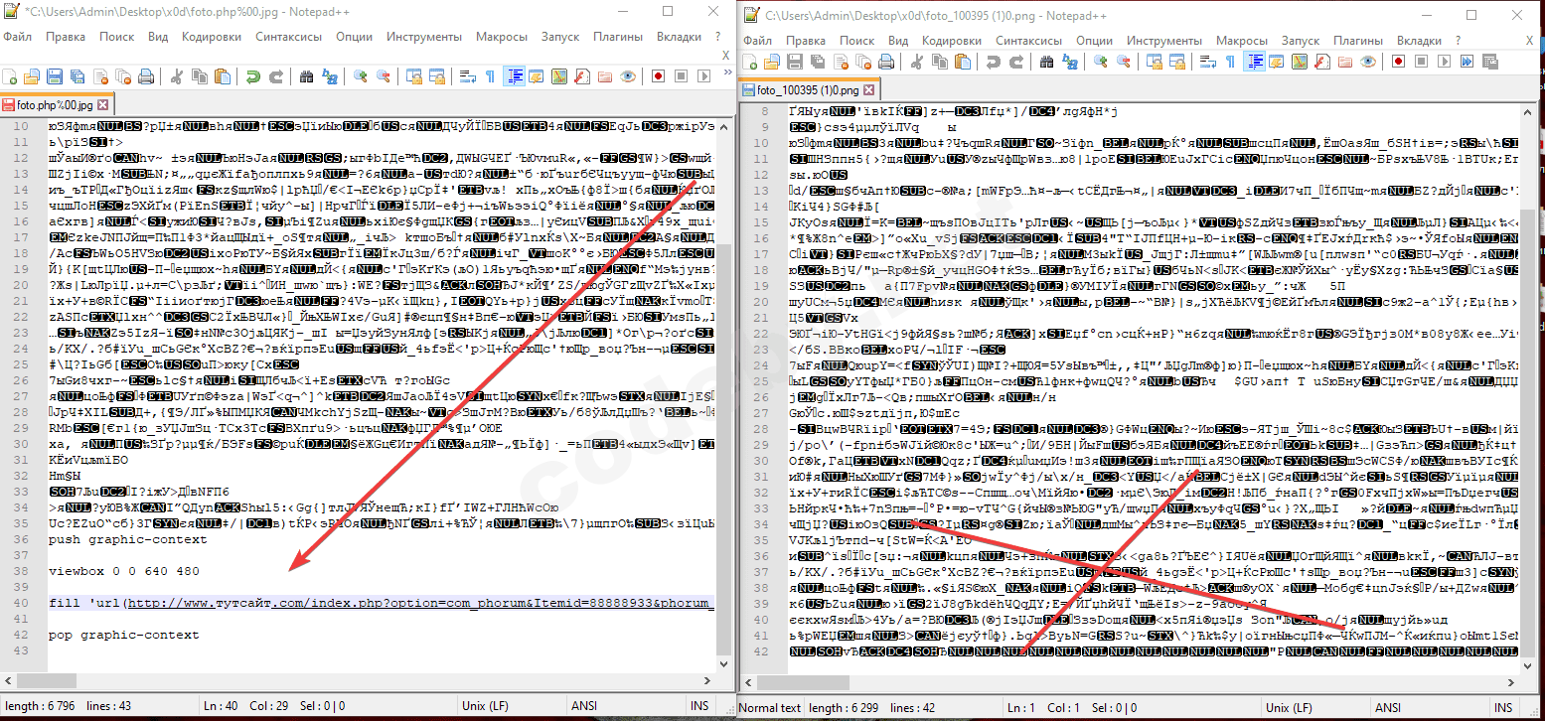Click 'Normal text' in the status bar
This screenshot has width=1545, height=721.
coord(770,707)
